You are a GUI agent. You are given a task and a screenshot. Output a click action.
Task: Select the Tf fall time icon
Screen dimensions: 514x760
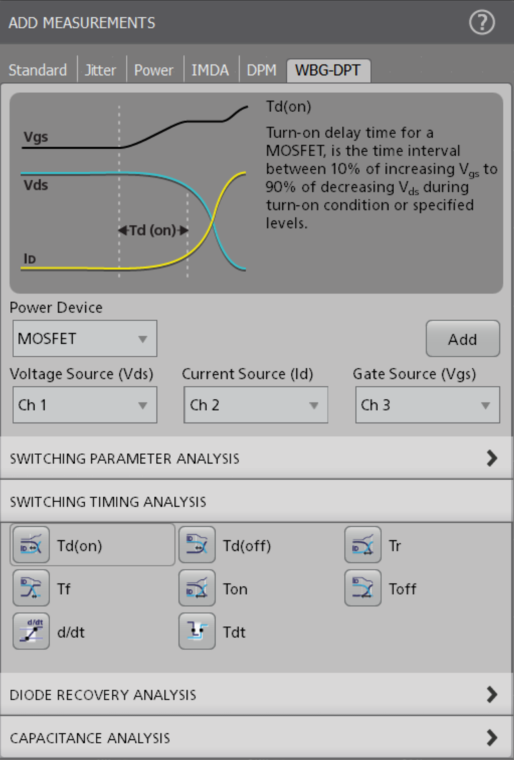tap(31, 588)
